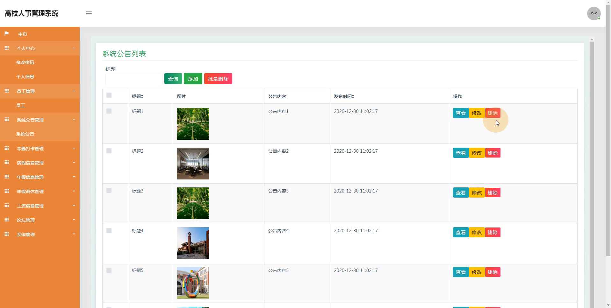Viewport: 611px width, 308px height.
Task: Expand the 考勤打卡管理 menu arrow
Action: pos(74,148)
